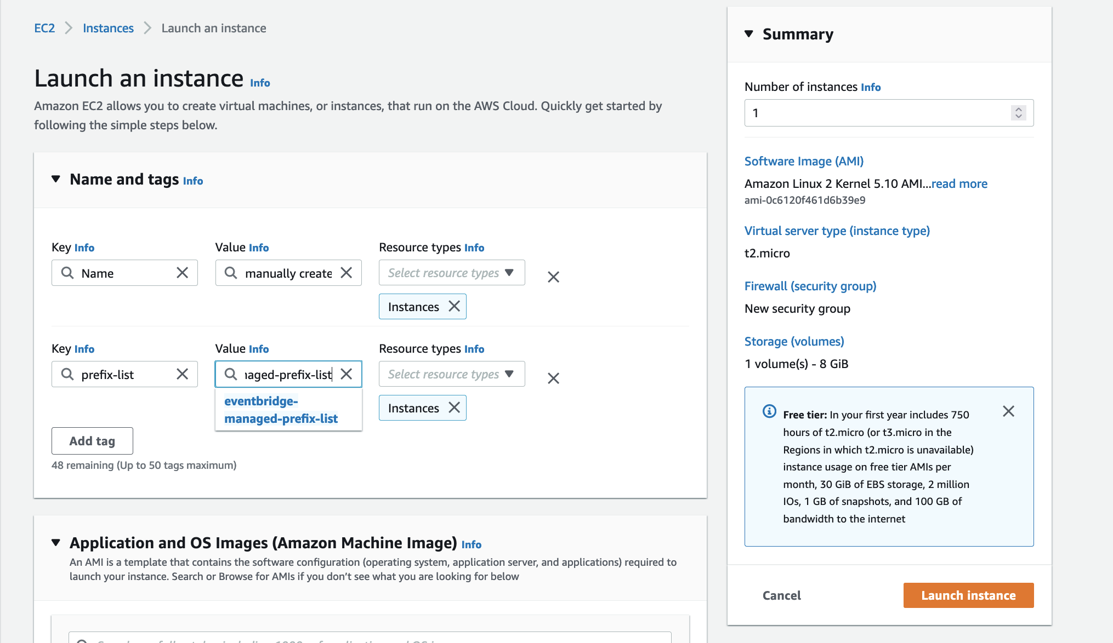
Task: Focus the 'manually create' value input
Action: 288,273
